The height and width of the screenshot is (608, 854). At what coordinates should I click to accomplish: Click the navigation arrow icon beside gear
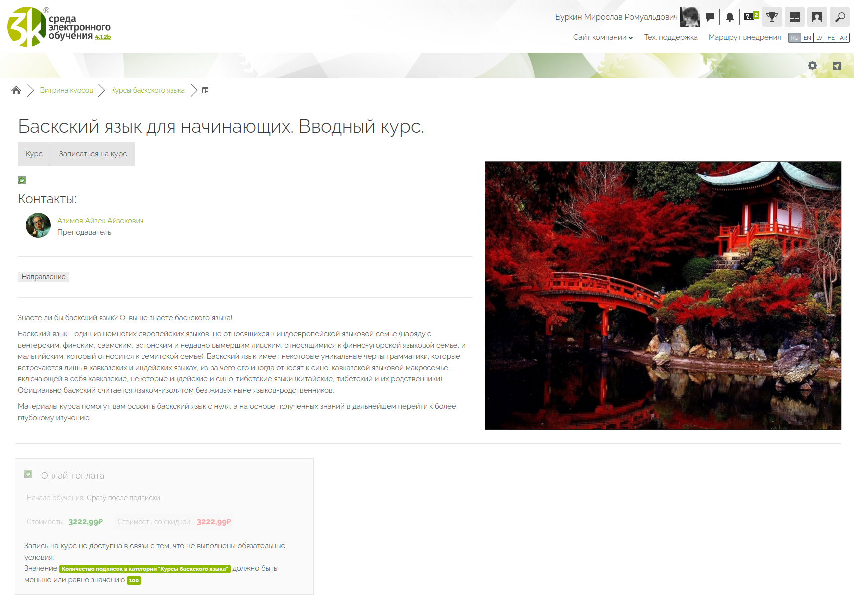837,66
